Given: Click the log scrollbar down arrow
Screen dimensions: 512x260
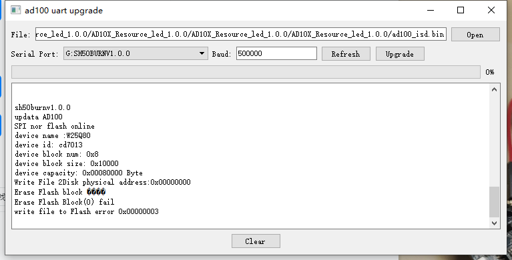Looking at the screenshot, I should coord(494,223).
